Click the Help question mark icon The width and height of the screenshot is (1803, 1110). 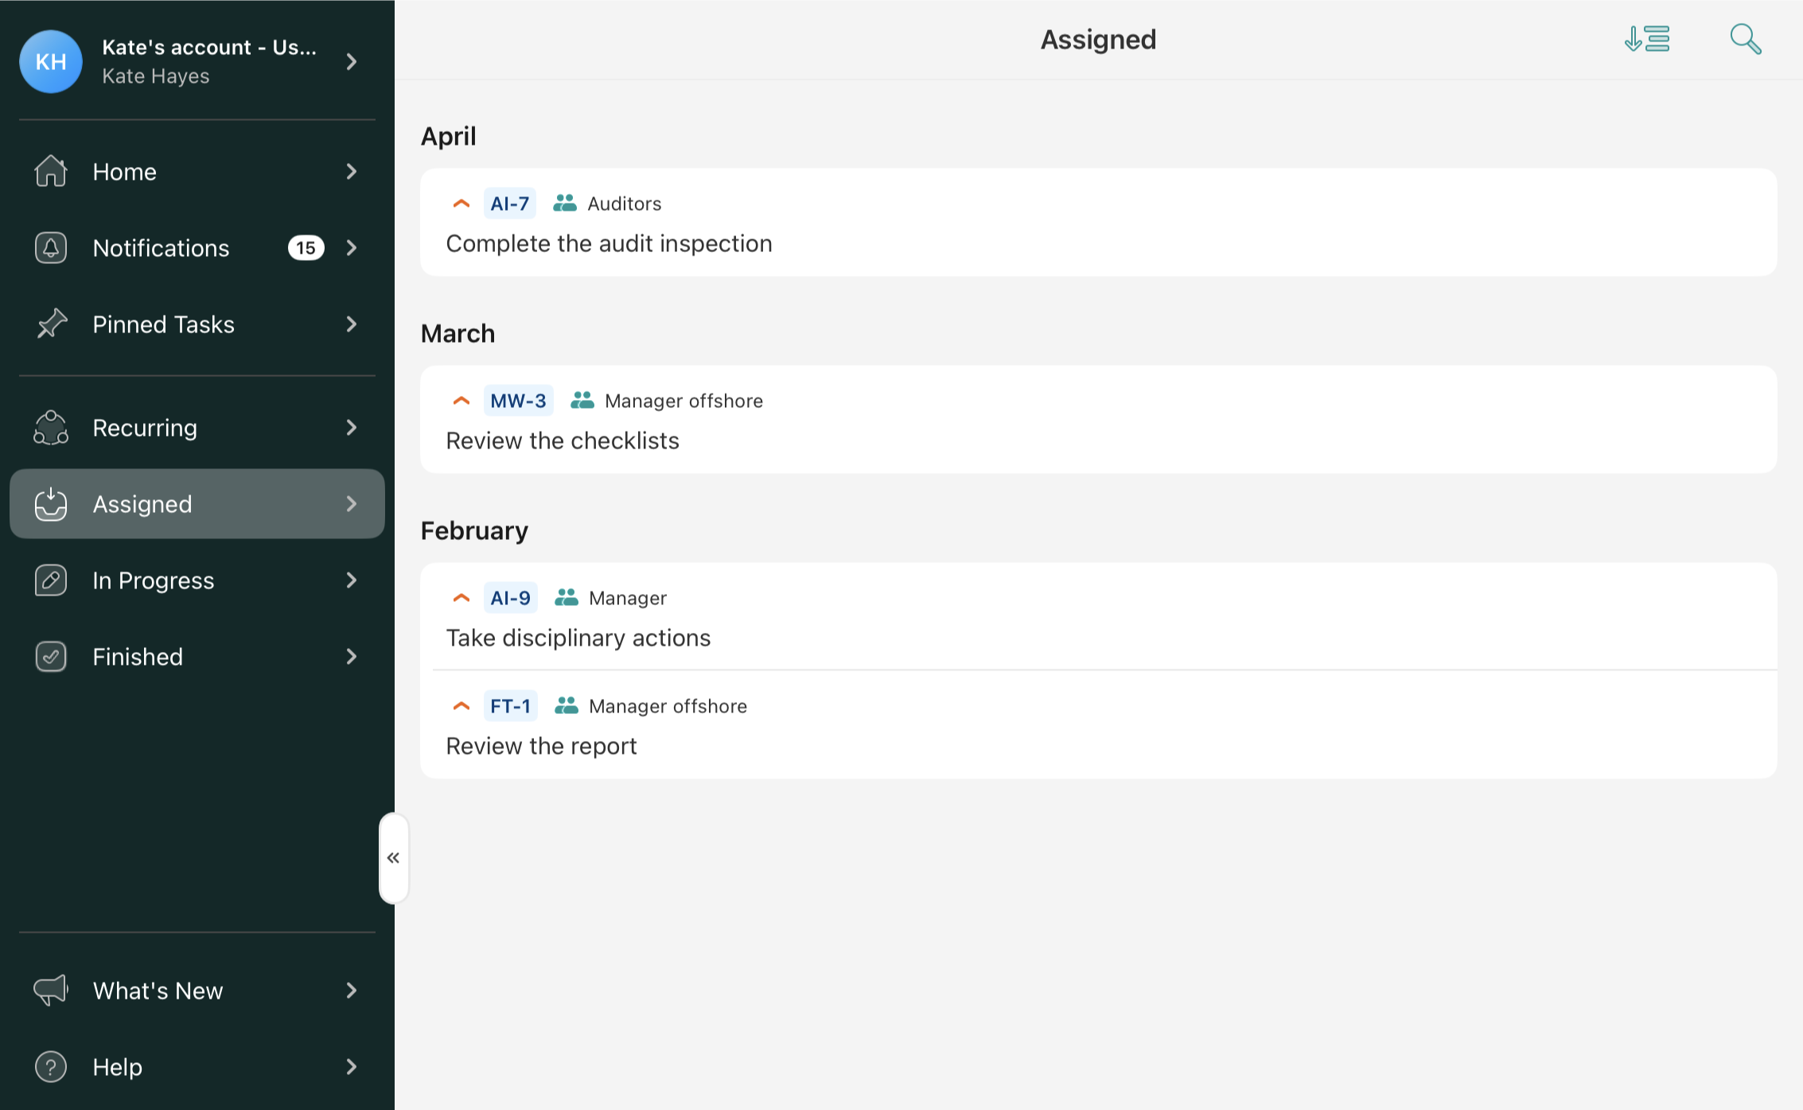51,1066
